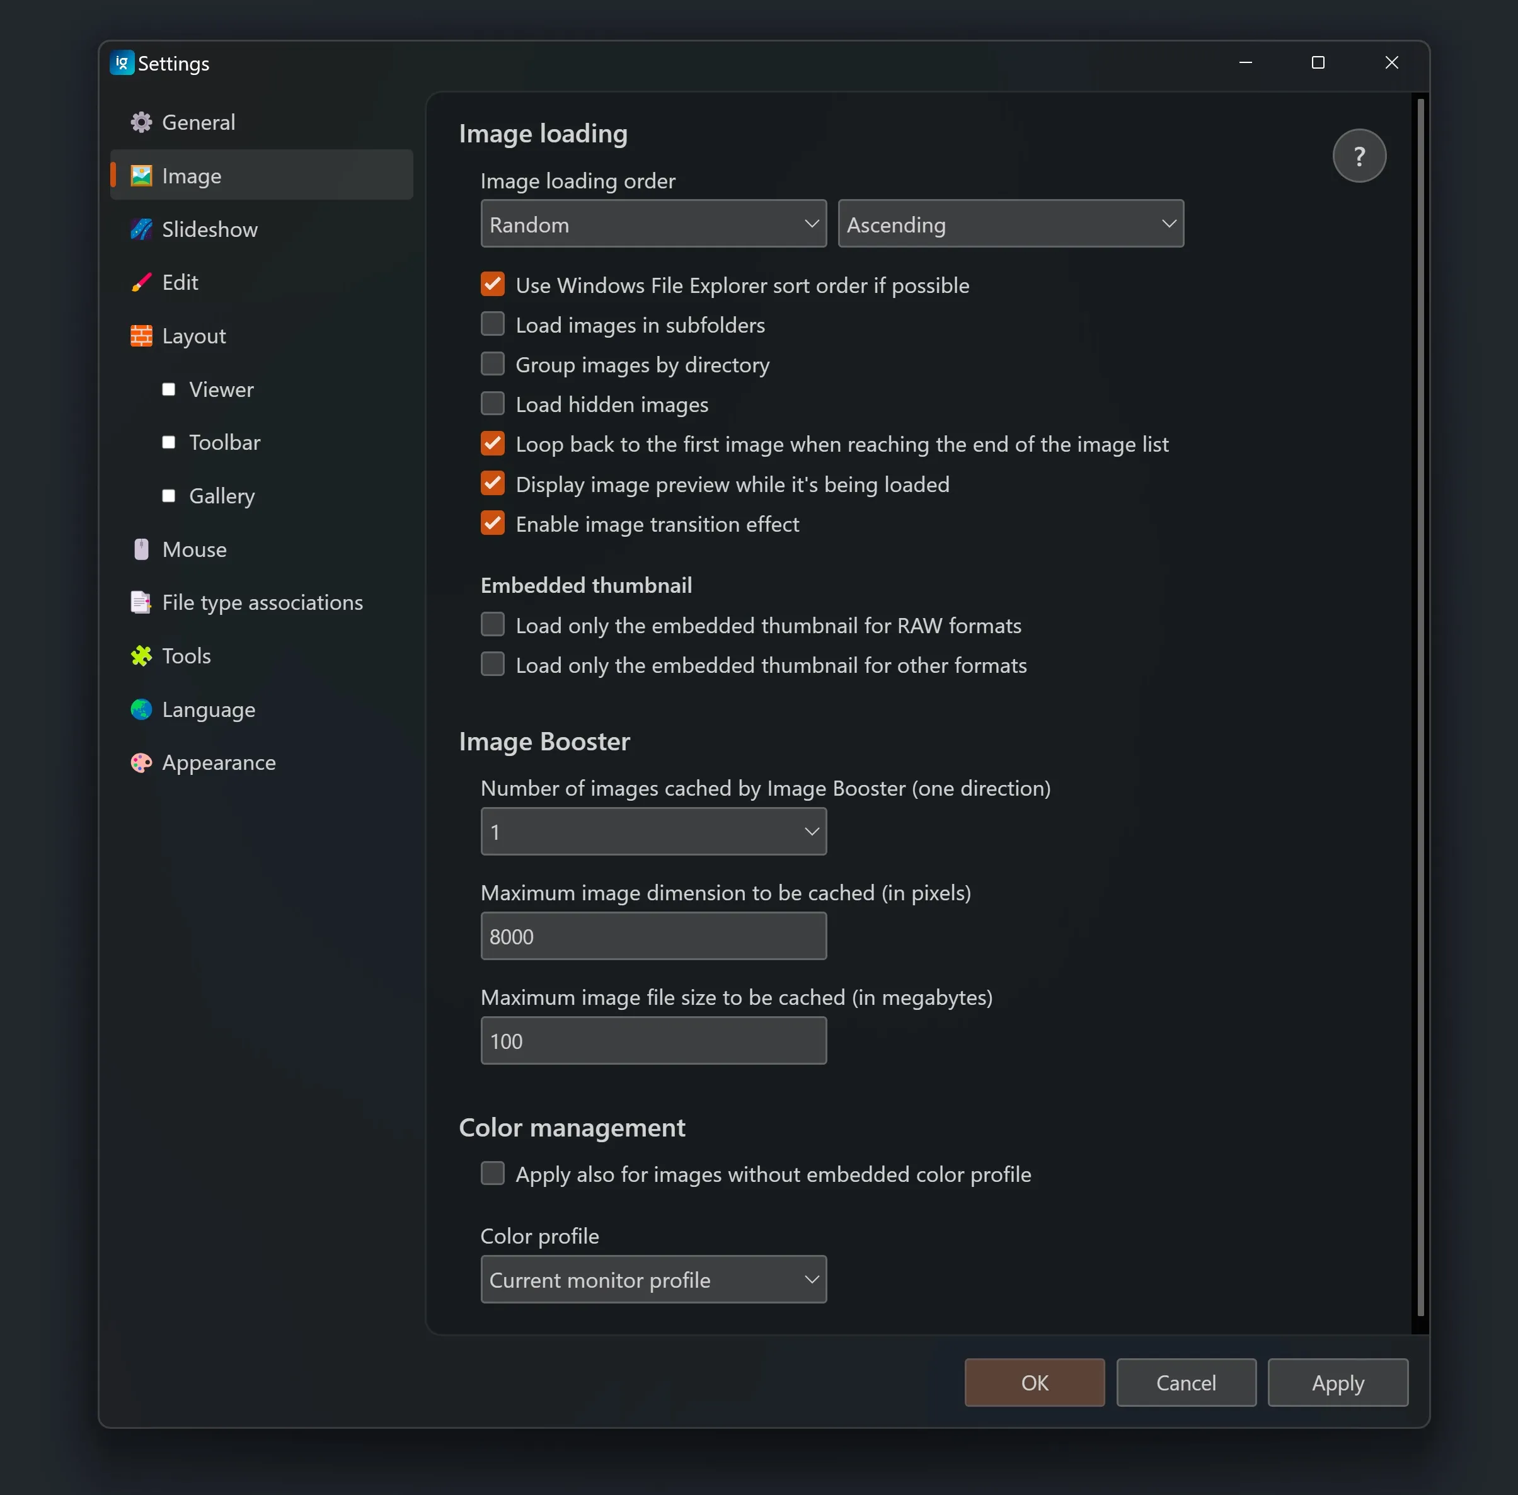
Task: Click the Mouse settings icon
Action: [x=141, y=549]
